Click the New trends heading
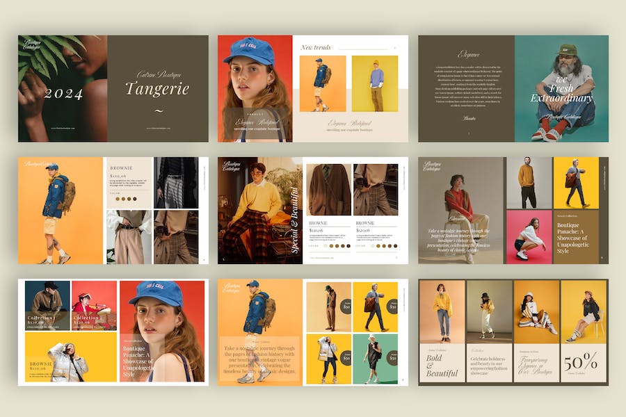 tap(316, 47)
